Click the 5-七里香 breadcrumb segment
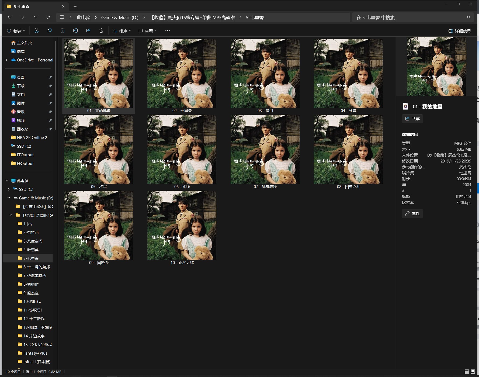479x377 pixels. 255,18
